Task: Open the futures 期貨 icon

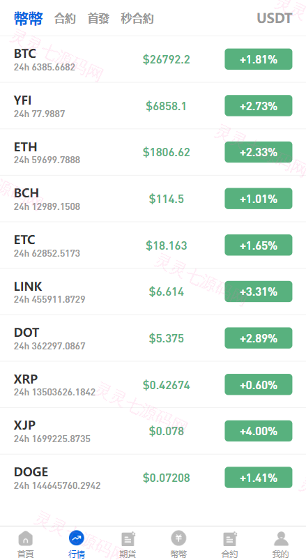Action: click(128, 538)
